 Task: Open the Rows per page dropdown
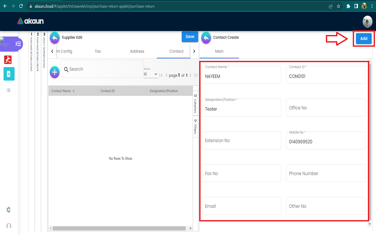pyautogui.click(x=151, y=74)
